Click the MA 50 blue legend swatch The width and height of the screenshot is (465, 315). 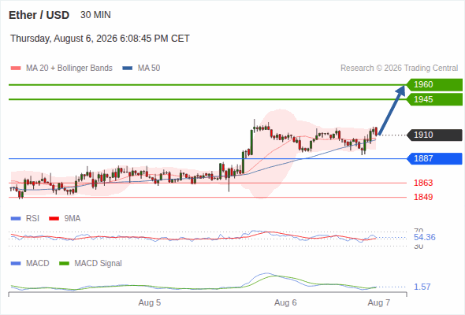pos(128,69)
